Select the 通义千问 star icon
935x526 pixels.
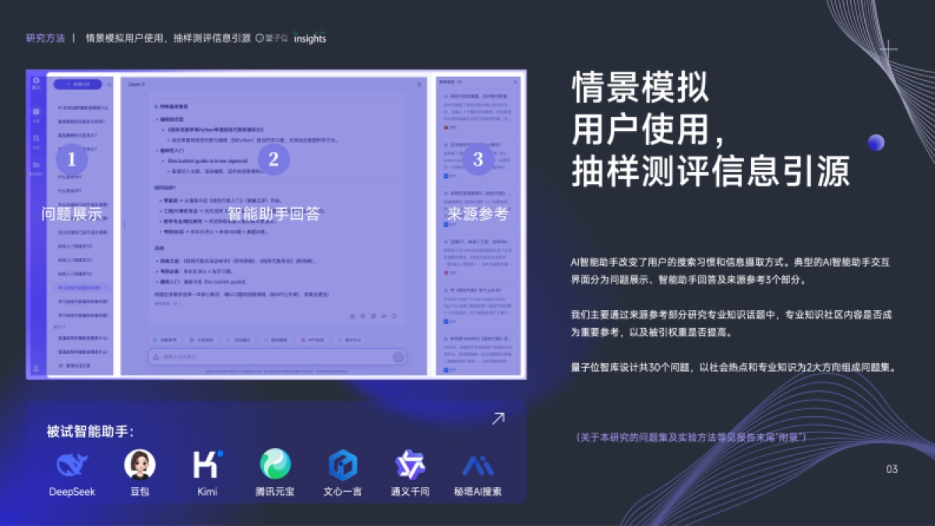[409, 465]
